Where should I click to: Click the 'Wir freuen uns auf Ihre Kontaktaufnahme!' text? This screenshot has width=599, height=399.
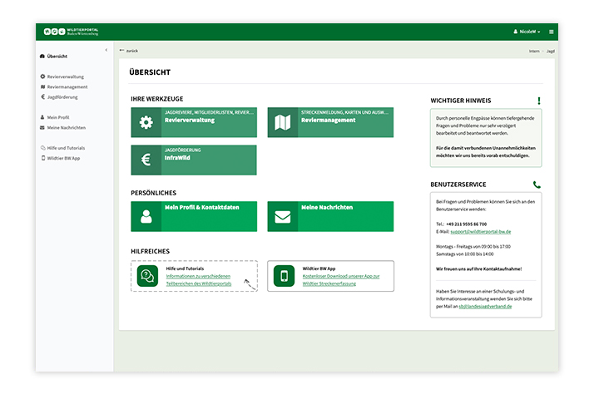(478, 269)
